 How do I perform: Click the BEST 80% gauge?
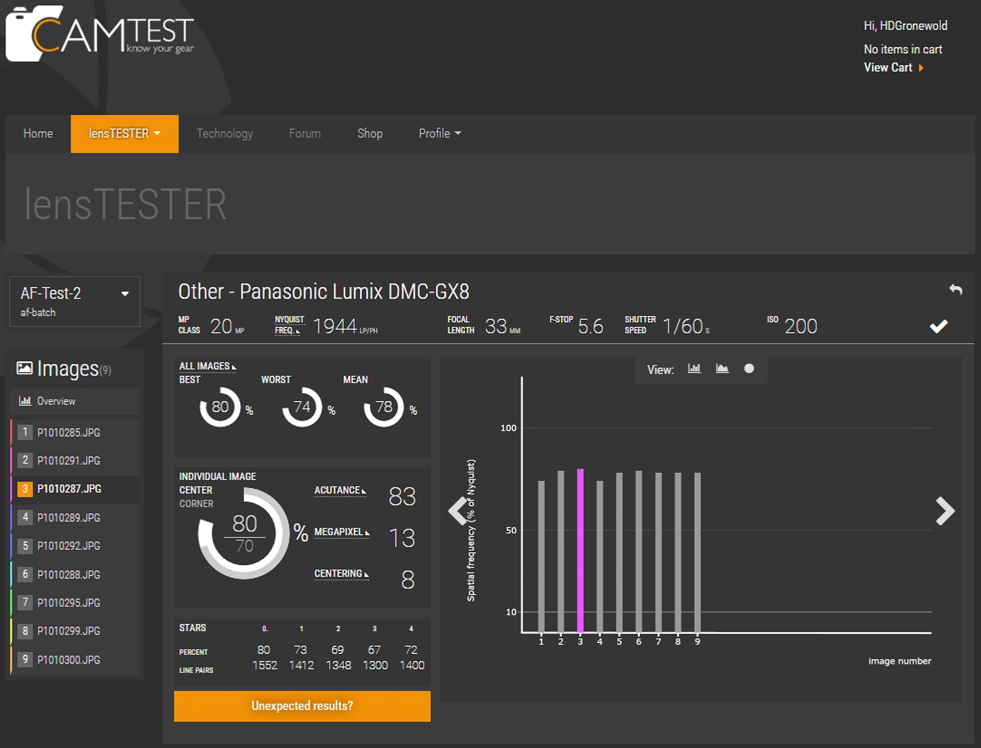point(220,407)
